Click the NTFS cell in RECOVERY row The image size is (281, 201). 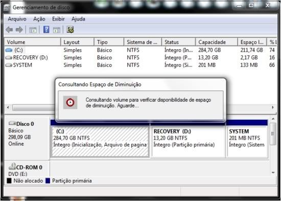pos(133,58)
